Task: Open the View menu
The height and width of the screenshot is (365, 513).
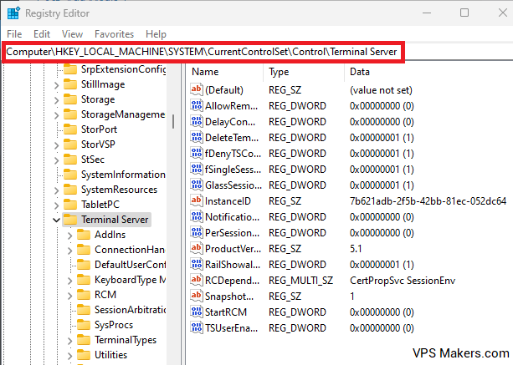Action: click(72, 34)
